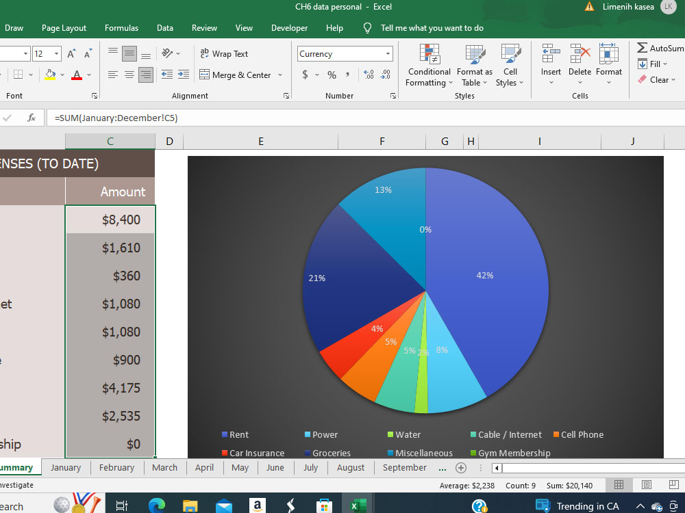685x513 pixels.
Task: Open the Fill dropdown
Action: 653,64
